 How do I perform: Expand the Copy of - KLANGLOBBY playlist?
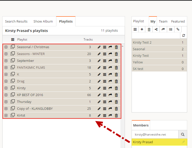tap(6, 109)
